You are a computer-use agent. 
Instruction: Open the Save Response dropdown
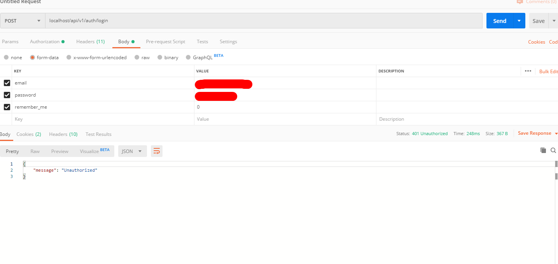(538, 133)
